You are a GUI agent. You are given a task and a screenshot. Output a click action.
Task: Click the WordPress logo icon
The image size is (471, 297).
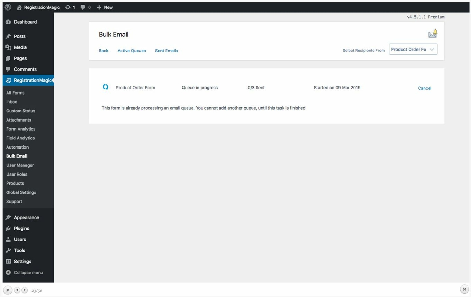[x=8, y=7]
